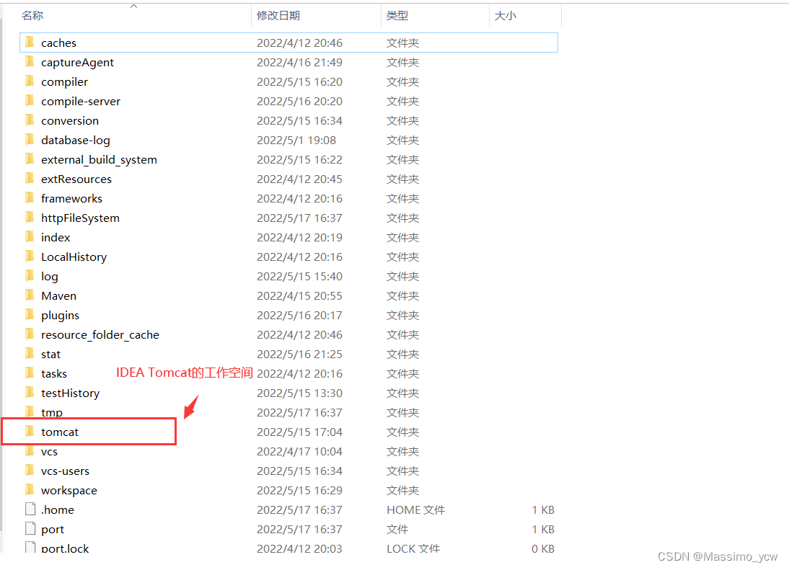Click the plugins folder icon

(30, 315)
